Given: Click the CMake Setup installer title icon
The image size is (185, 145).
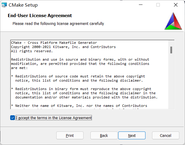Looking at the screenshot, I should coord(4,5).
